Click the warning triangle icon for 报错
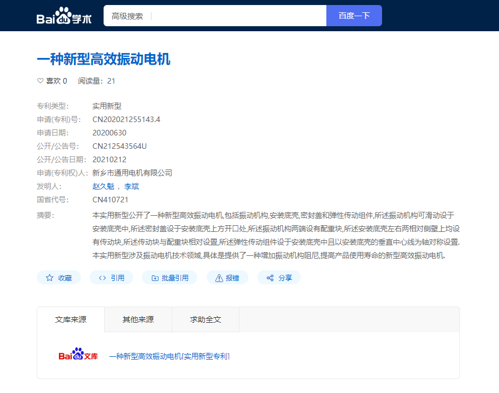This screenshot has height=393, width=499. point(219,278)
